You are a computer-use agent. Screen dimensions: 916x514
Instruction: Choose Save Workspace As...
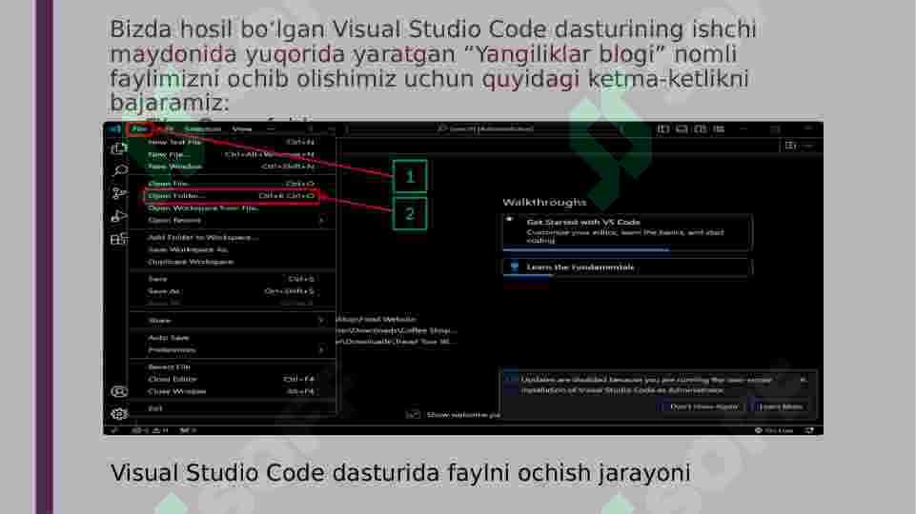pos(232,249)
